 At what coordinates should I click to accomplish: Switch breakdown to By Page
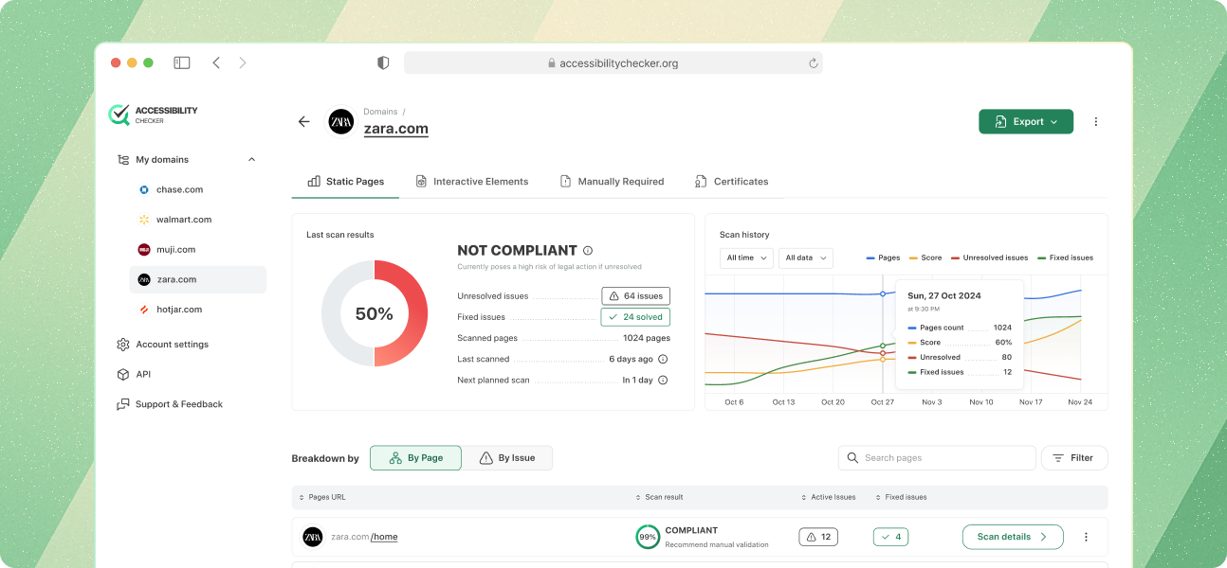point(415,458)
